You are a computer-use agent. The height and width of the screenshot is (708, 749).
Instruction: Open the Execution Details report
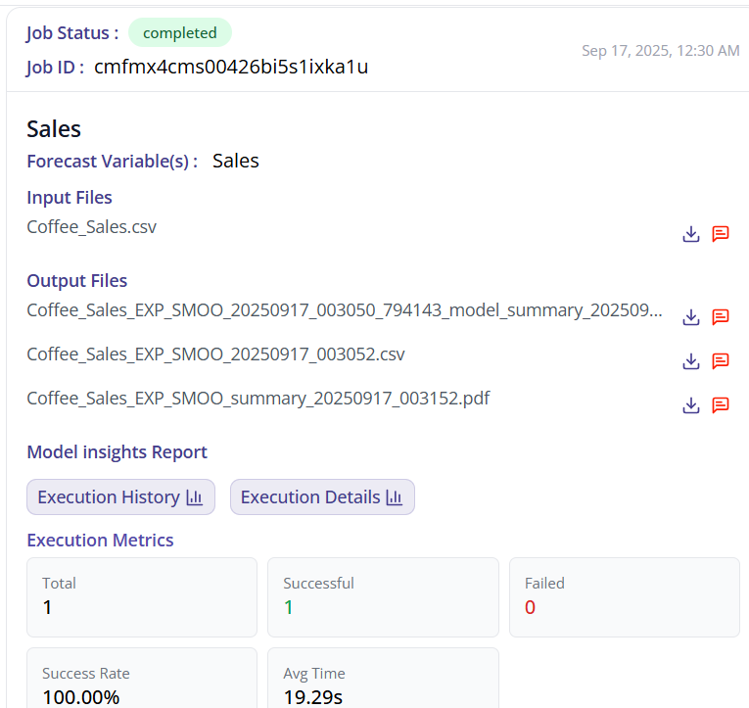322,497
